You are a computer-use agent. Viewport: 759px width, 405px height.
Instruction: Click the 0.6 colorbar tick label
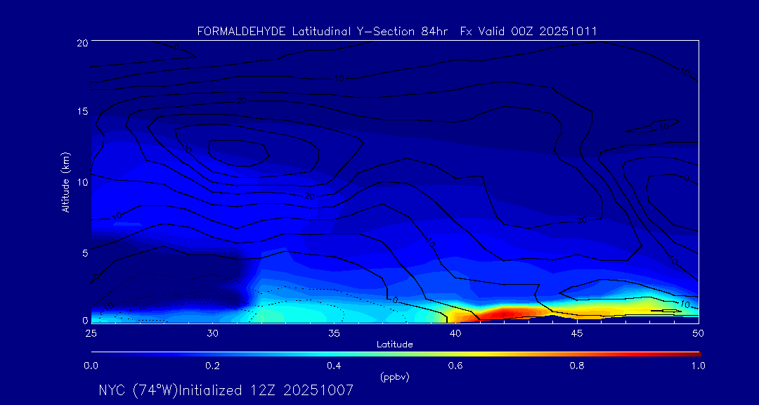coord(455,366)
